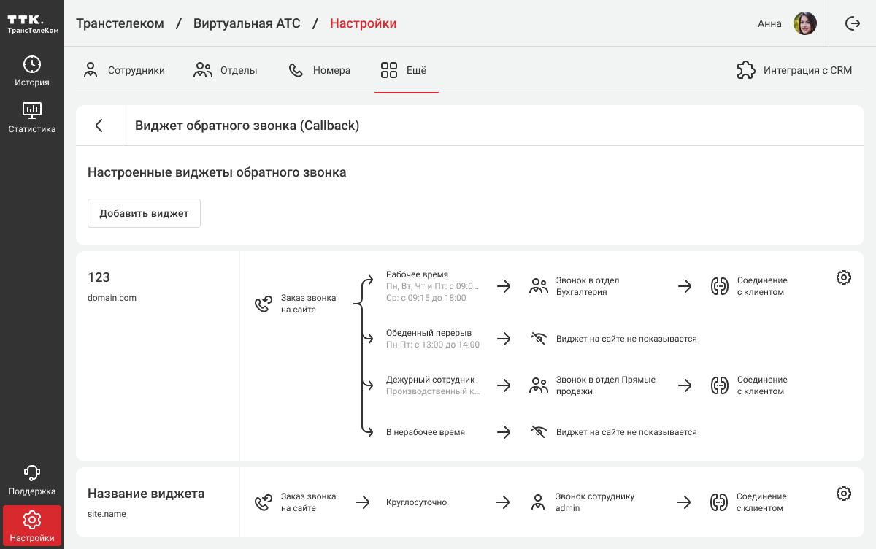Select the Обеденный перерыв schedule rule

point(429,334)
